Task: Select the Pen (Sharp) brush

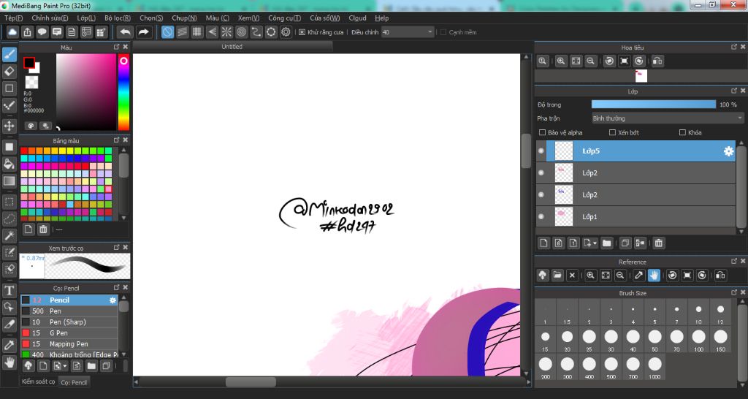Action: coord(69,322)
